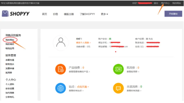Click 查看所有消息 link
The width and height of the screenshot is (184, 103).
point(134,91)
